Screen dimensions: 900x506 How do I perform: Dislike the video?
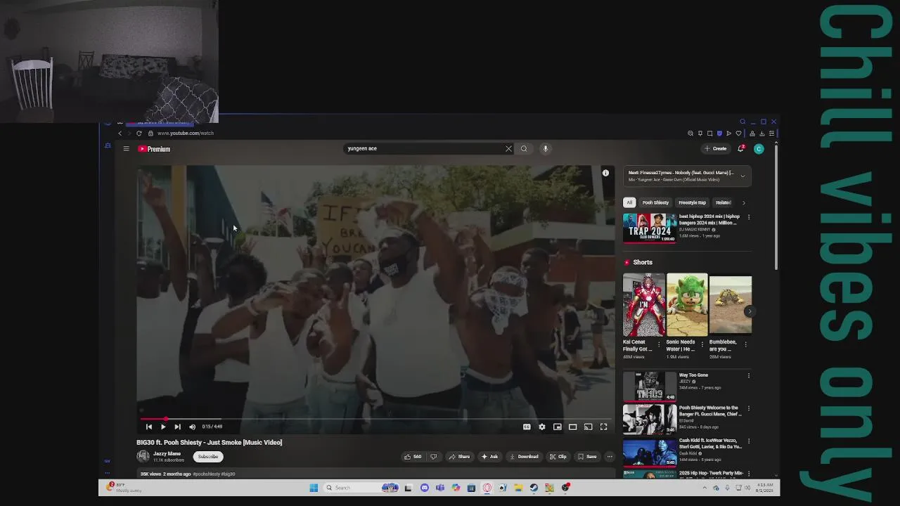click(433, 457)
